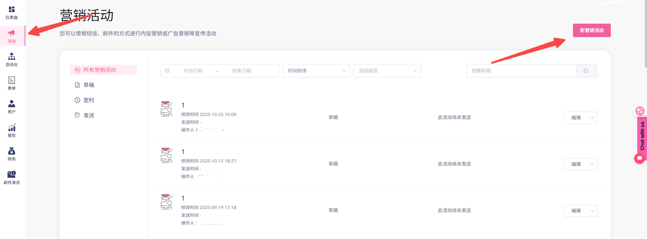Select the 活动 megaphone sidebar icon
Viewport: 647px width, 239px height.
pos(12,34)
